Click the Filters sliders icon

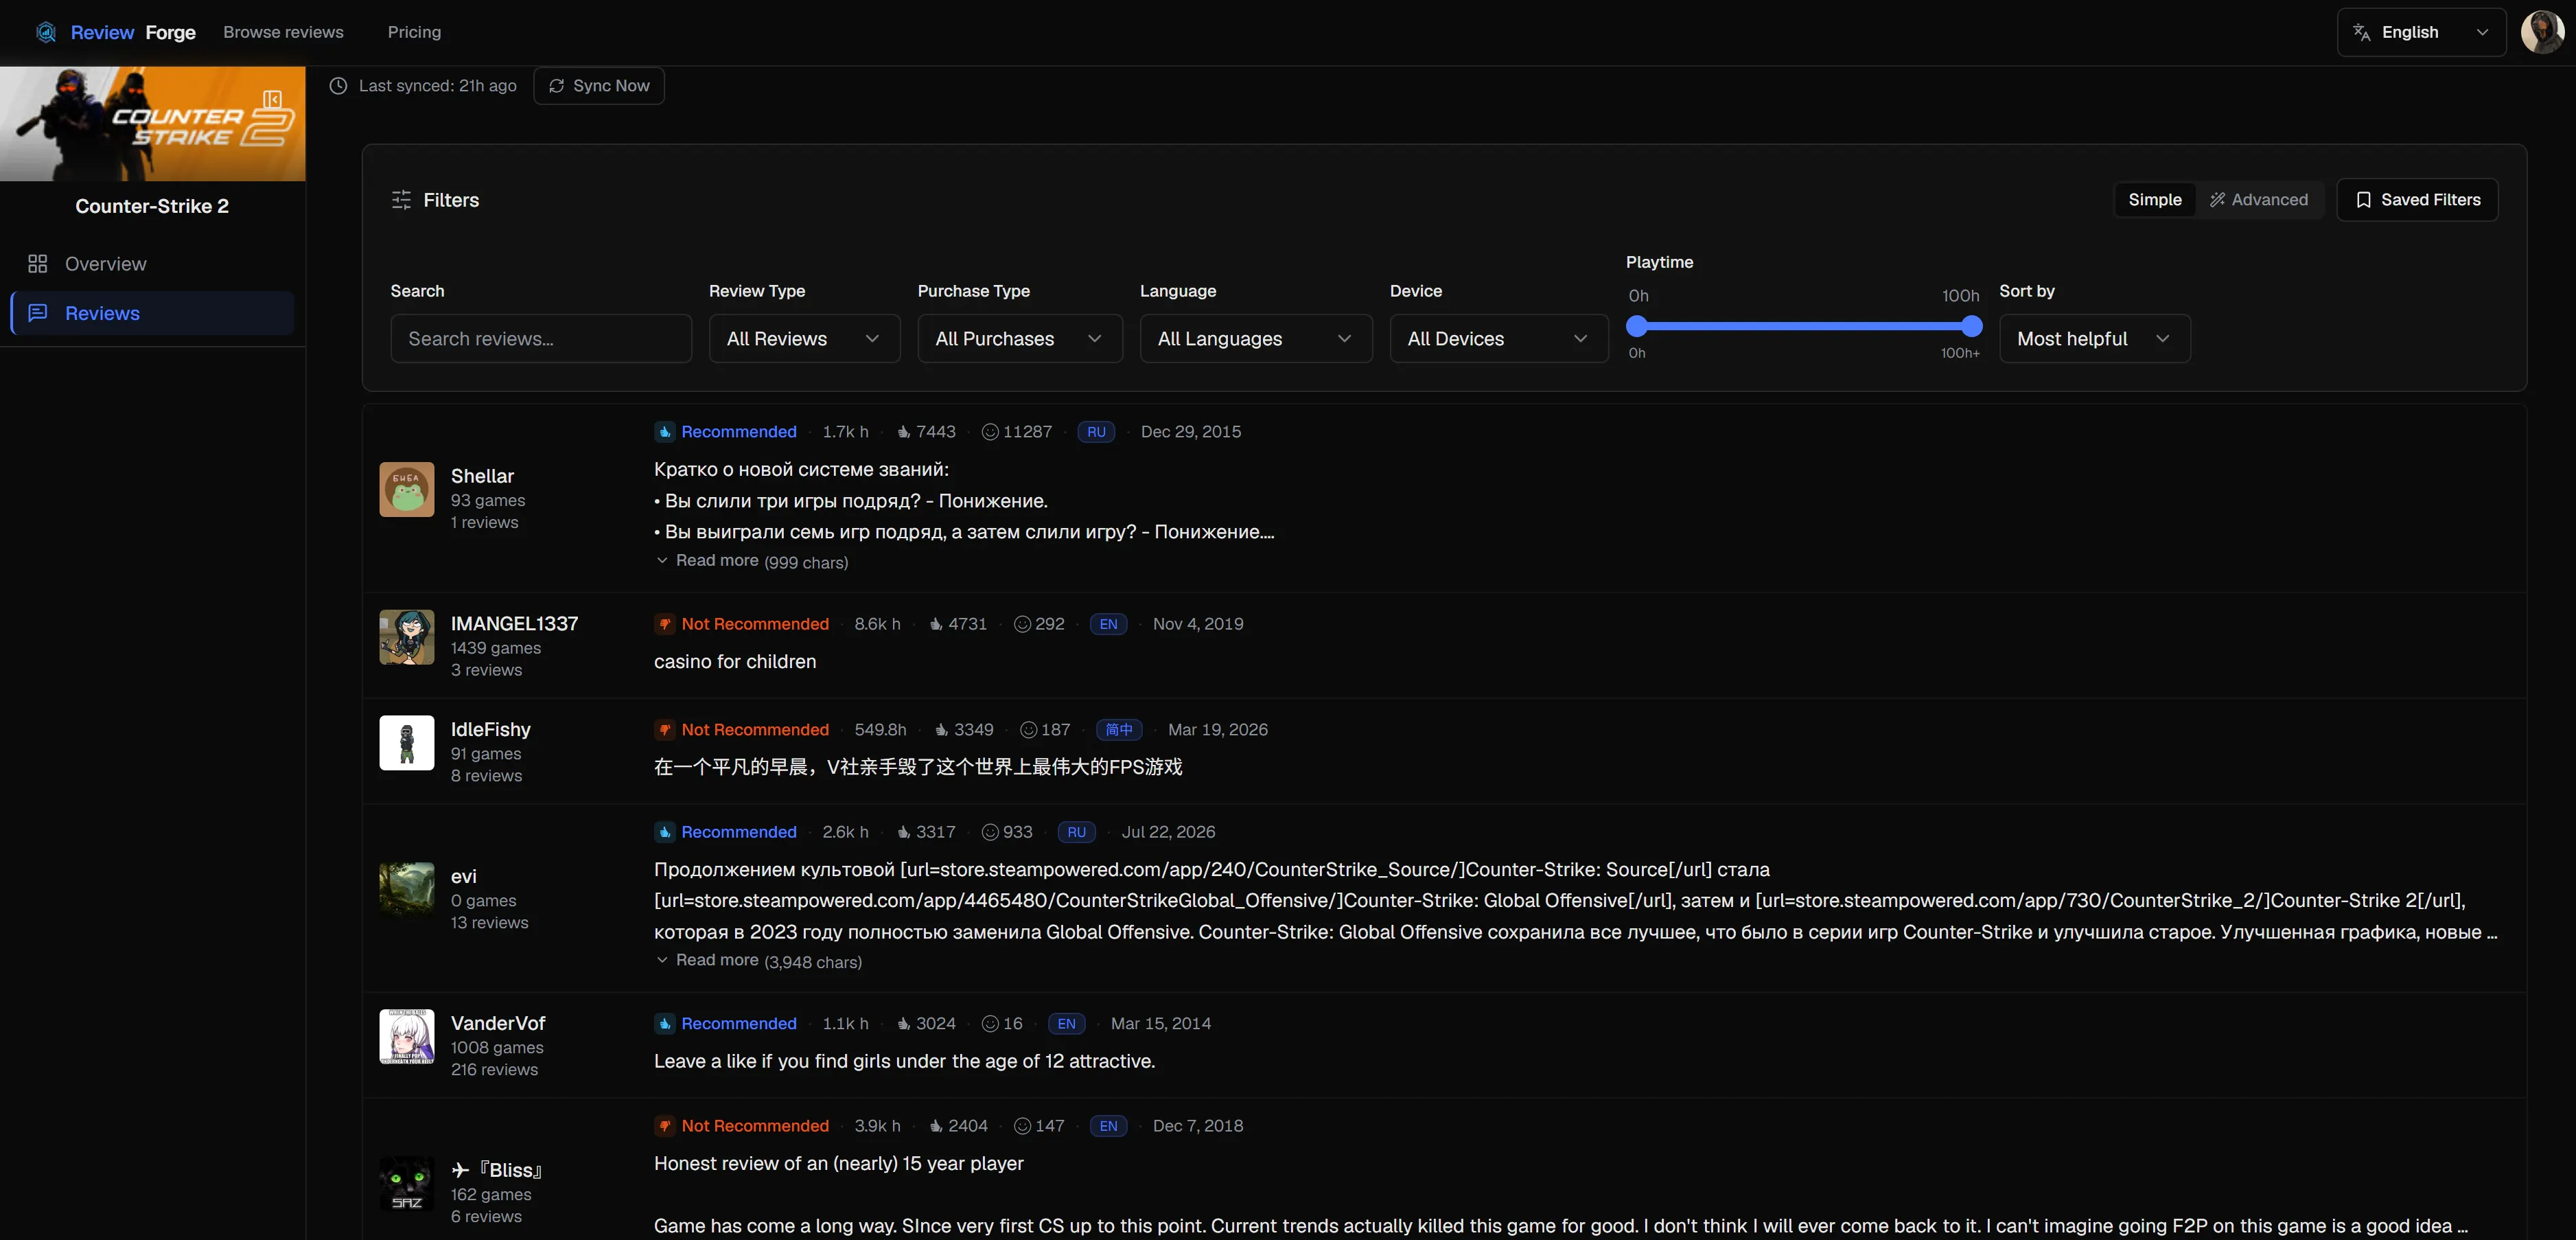(401, 200)
